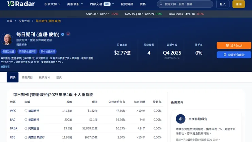
Task: Open the 價格 menu item
Action: 143,4
